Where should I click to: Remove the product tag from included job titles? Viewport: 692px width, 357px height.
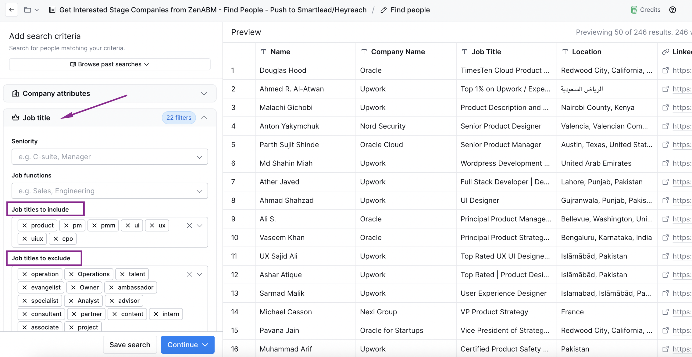click(x=25, y=225)
